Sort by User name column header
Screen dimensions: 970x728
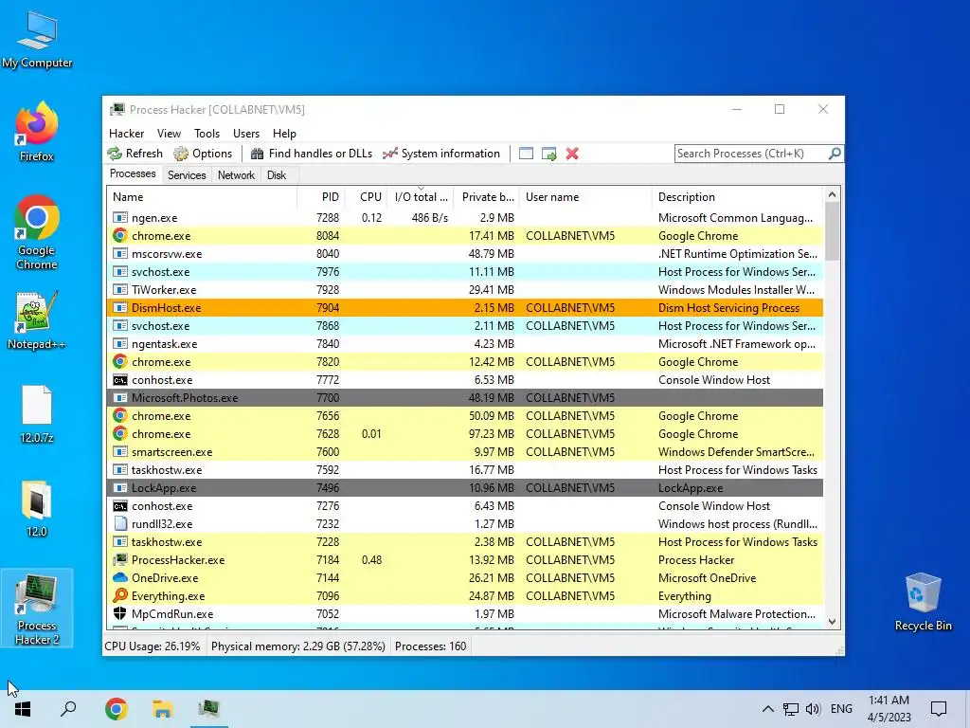(585, 197)
